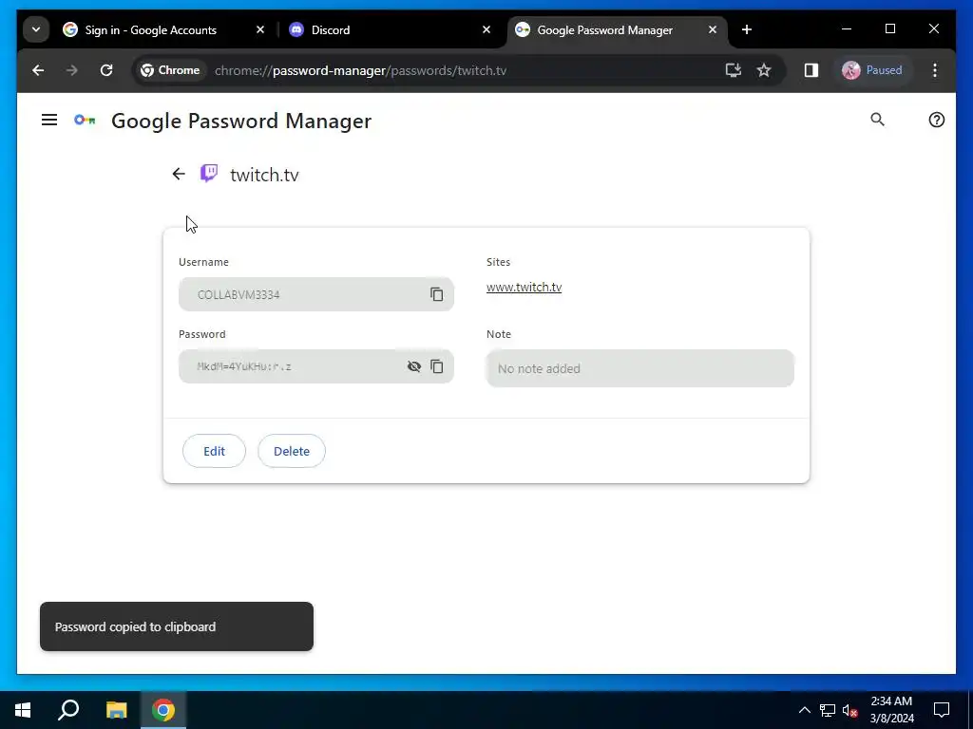The height and width of the screenshot is (729, 973).
Task: Open Chrome's three-dot menu
Action: pyautogui.click(x=935, y=70)
